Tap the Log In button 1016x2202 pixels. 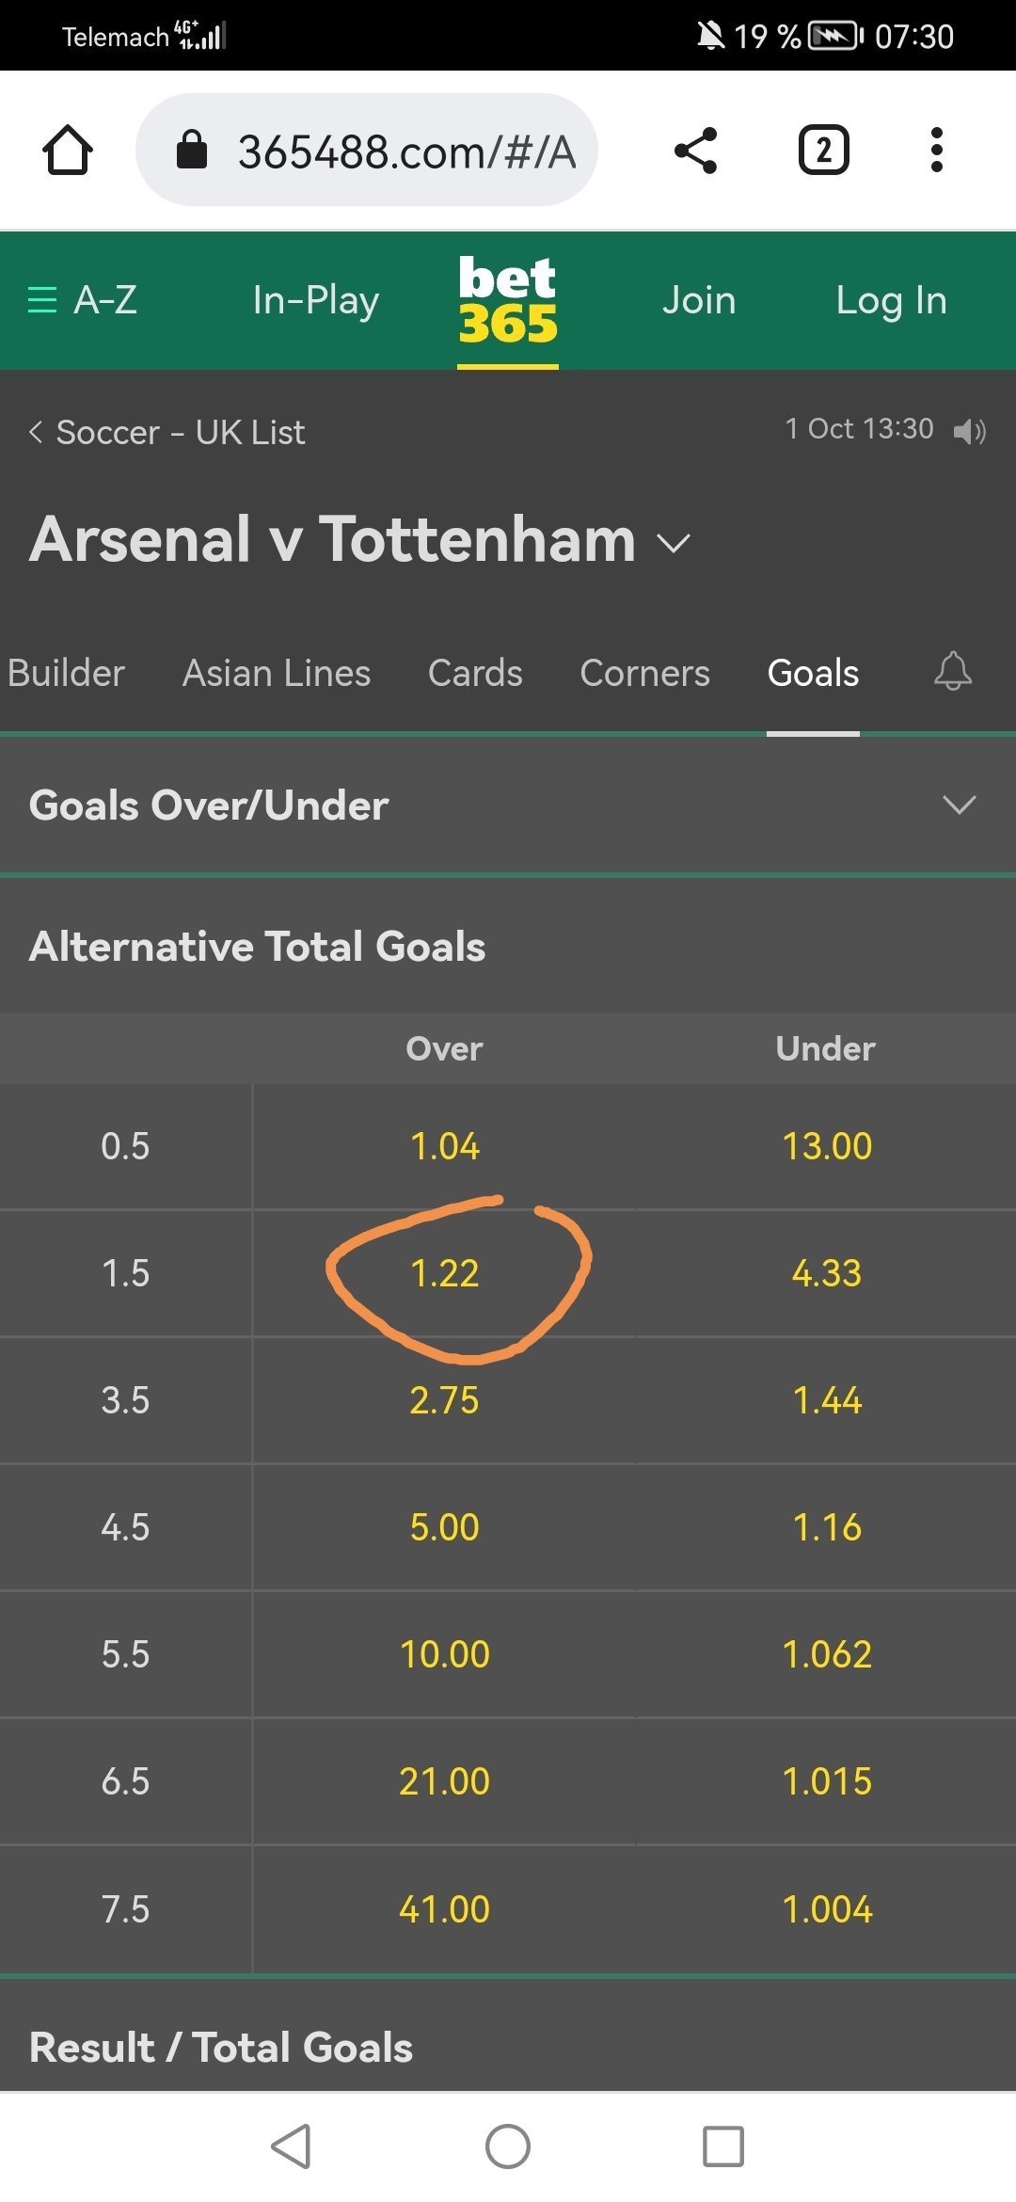(x=891, y=300)
